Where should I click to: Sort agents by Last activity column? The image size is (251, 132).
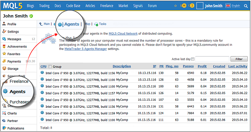pyautogui.click(x=238, y=66)
